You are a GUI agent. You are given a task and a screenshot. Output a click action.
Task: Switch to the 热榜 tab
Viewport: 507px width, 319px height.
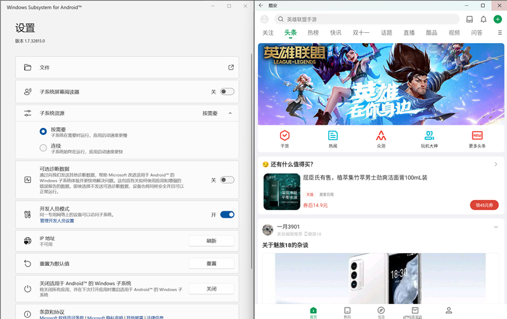coord(313,33)
